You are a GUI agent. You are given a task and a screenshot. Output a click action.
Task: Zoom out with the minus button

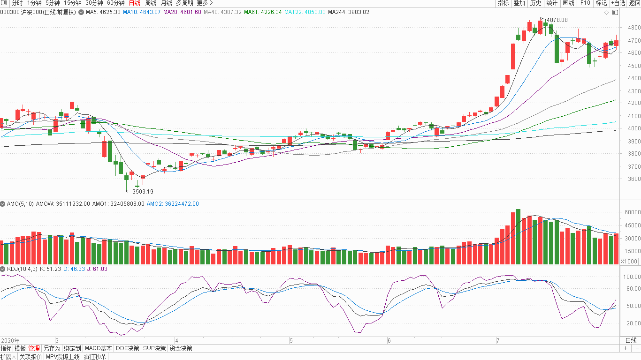(x=636, y=348)
